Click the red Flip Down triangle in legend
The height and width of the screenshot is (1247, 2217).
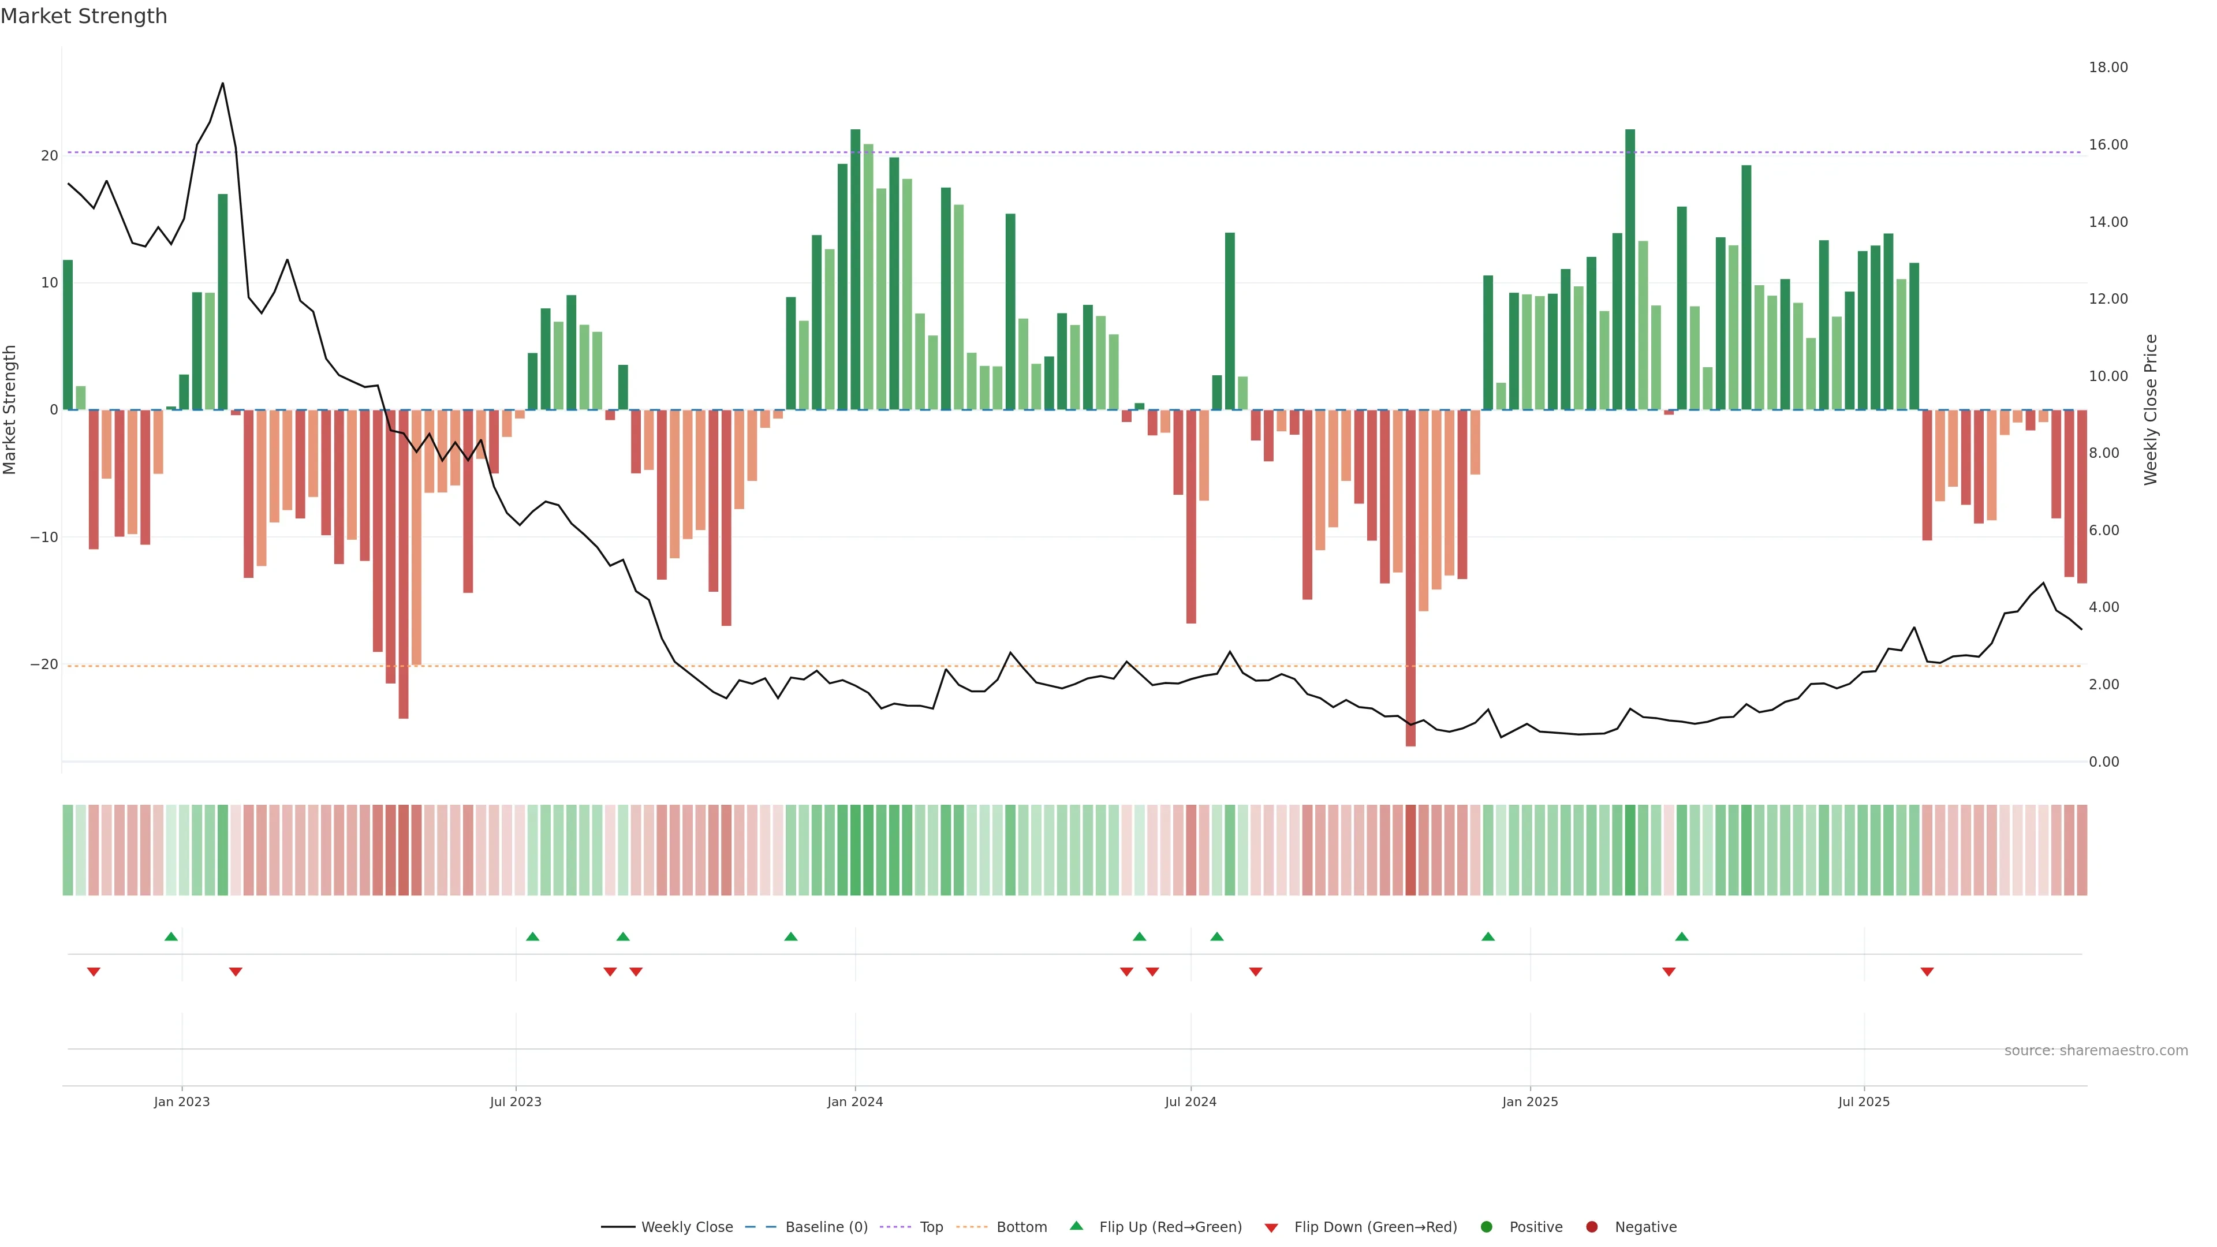(1271, 1228)
